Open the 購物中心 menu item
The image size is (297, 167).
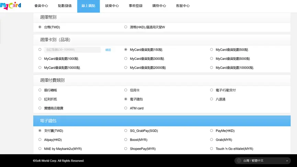[159, 6]
